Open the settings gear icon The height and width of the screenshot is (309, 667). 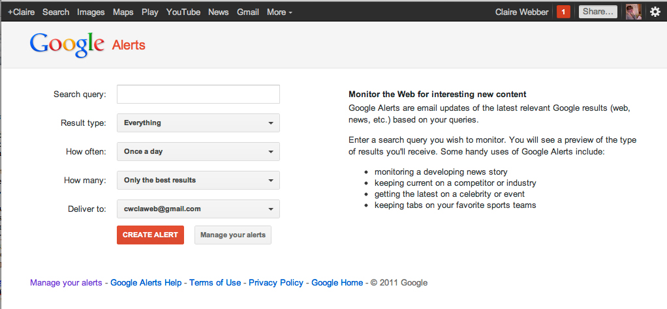pos(655,12)
